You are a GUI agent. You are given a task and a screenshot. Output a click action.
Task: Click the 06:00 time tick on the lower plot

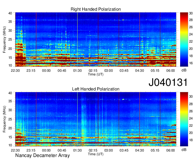[x=171, y=150]
